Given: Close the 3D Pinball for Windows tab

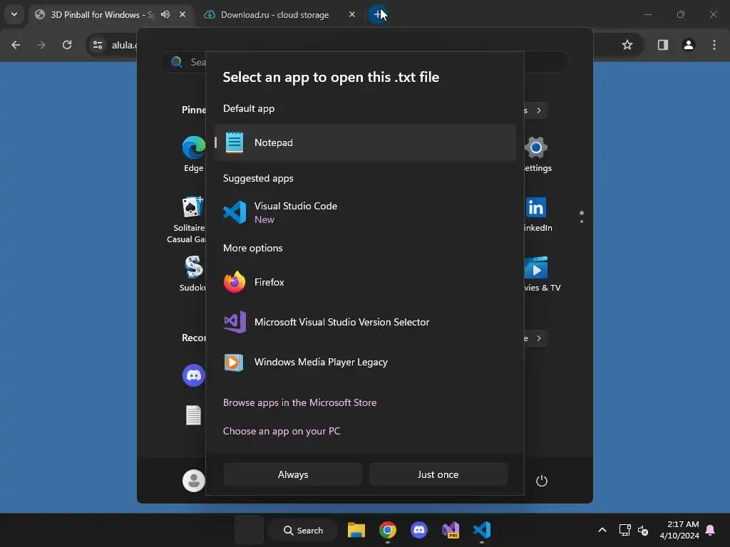Looking at the screenshot, I should (x=182, y=14).
